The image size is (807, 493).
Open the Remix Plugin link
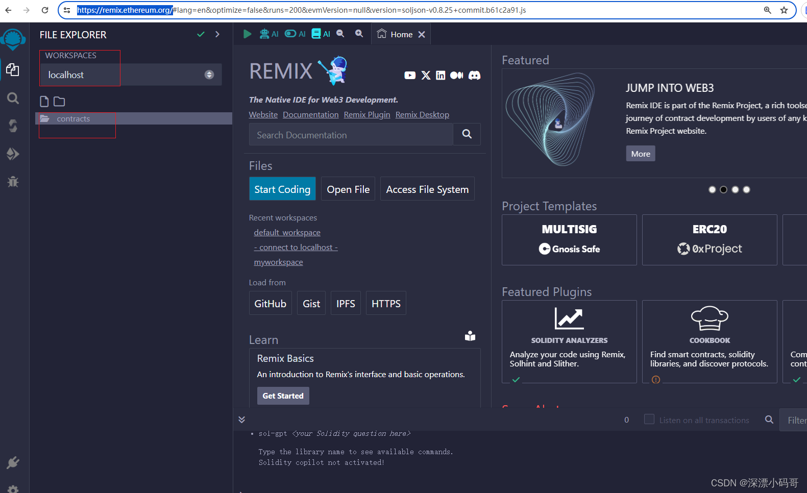coord(367,115)
